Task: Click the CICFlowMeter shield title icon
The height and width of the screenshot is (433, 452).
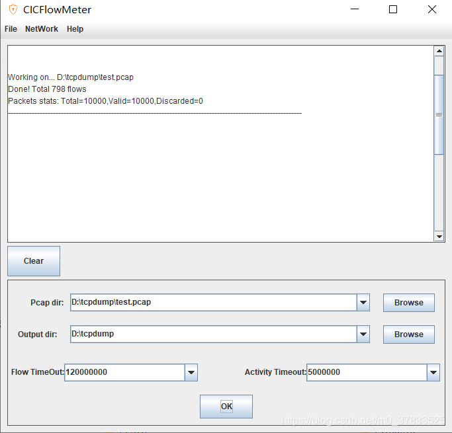Action: pos(13,9)
